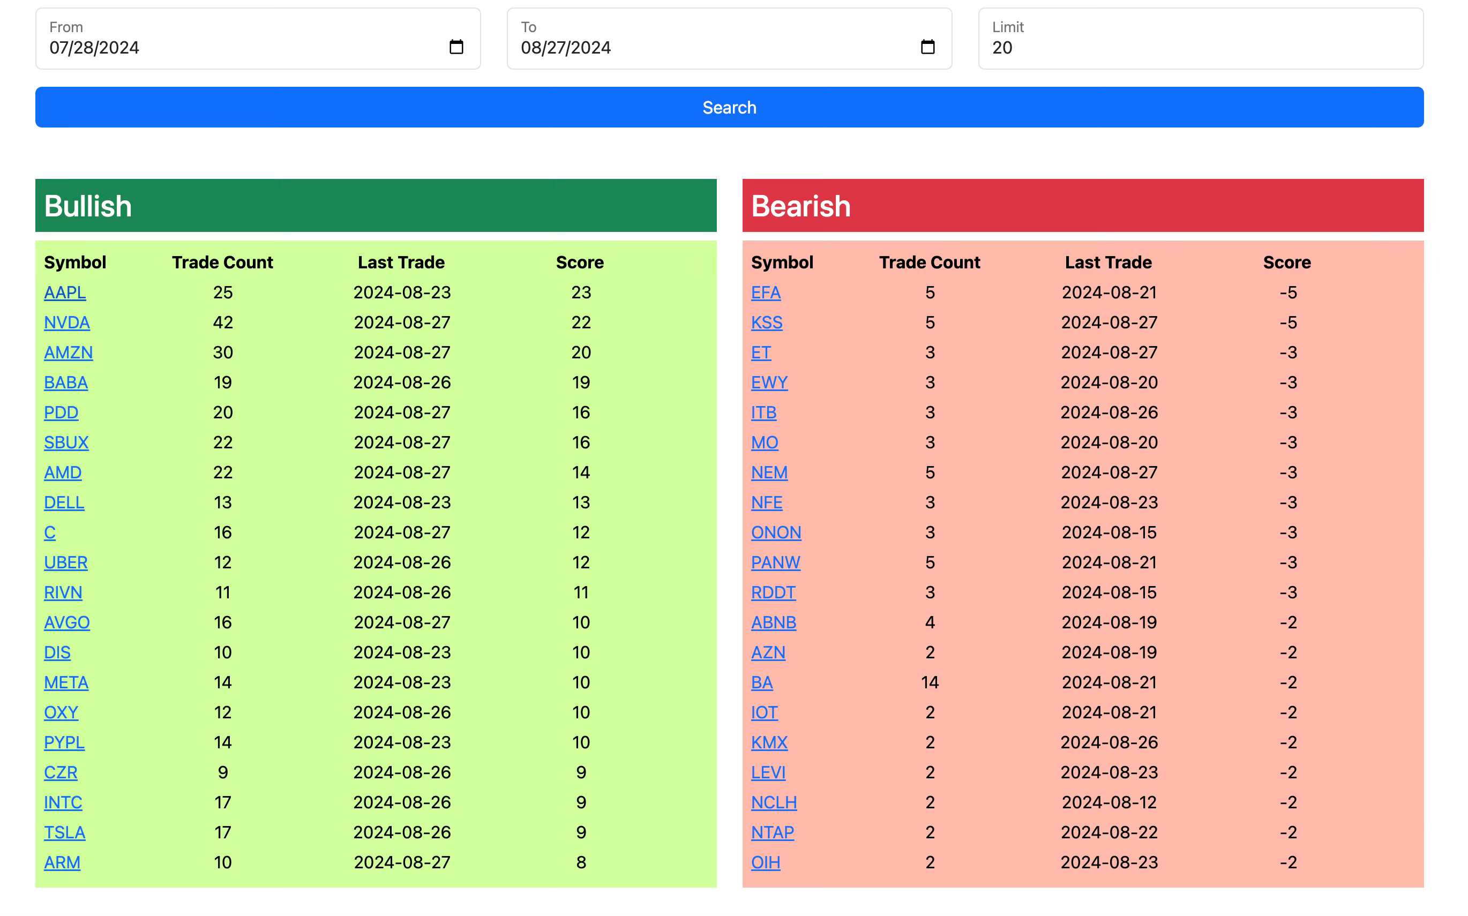Open the AVGO symbol link
This screenshot has width=1468, height=916.
(68, 622)
